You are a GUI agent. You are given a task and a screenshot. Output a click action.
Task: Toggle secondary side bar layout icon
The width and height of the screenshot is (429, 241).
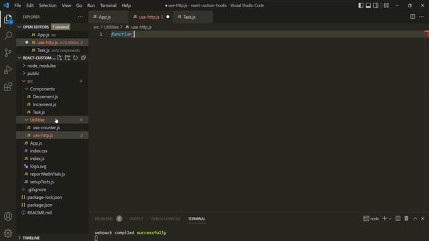point(376,5)
